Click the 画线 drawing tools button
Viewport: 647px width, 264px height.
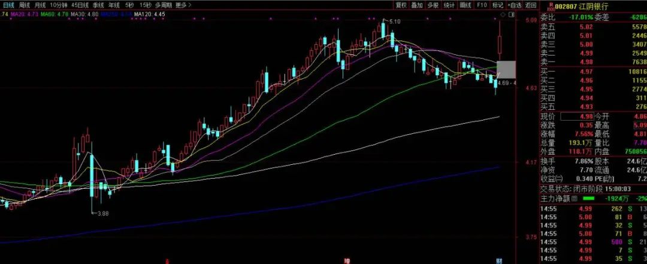(x=465, y=5)
